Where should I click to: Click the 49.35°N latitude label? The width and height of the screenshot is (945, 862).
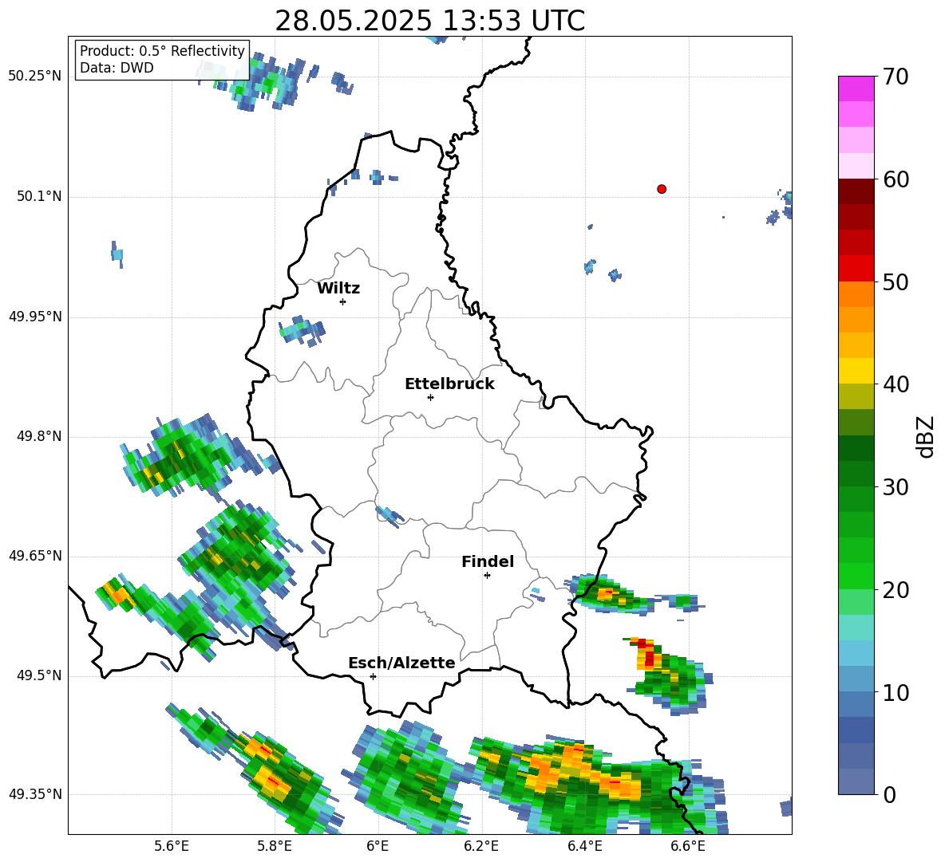[x=35, y=794]
